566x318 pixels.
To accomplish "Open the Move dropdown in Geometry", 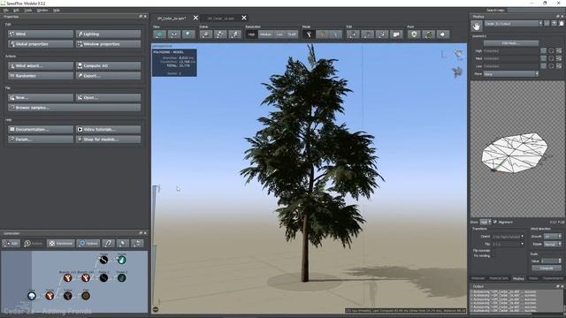I will pos(511,74).
